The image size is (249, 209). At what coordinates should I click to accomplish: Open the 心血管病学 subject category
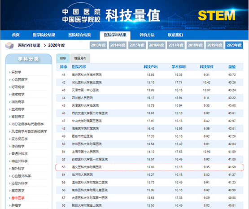(x=19, y=79)
